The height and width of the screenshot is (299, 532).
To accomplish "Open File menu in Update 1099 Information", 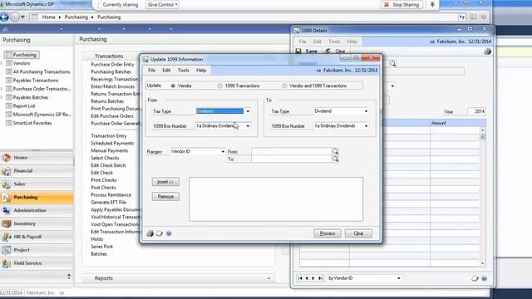I will point(151,70).
